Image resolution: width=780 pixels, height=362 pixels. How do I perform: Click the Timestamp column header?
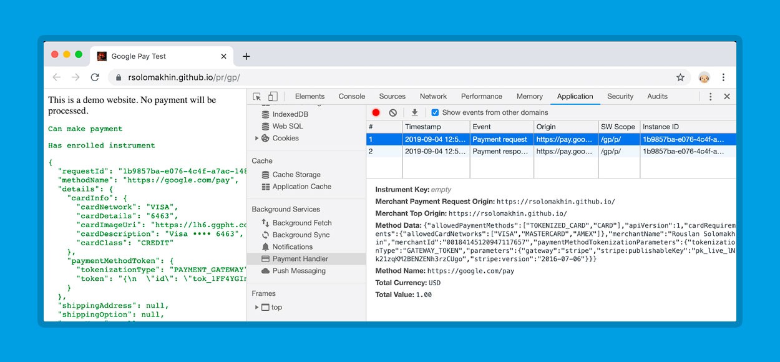point(436,127)
